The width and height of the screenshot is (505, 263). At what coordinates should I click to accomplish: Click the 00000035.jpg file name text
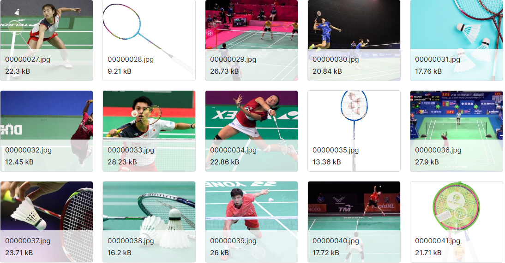pyautogui.click(x=336, y=150)
